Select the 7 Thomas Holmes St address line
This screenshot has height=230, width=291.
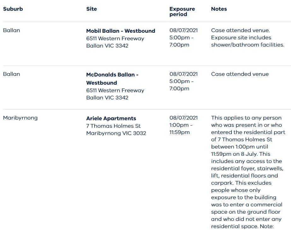(x=113, y=126)
